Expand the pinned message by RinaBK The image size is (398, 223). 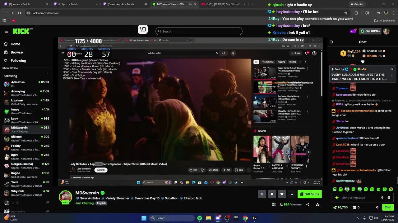[x=392, y=76]
